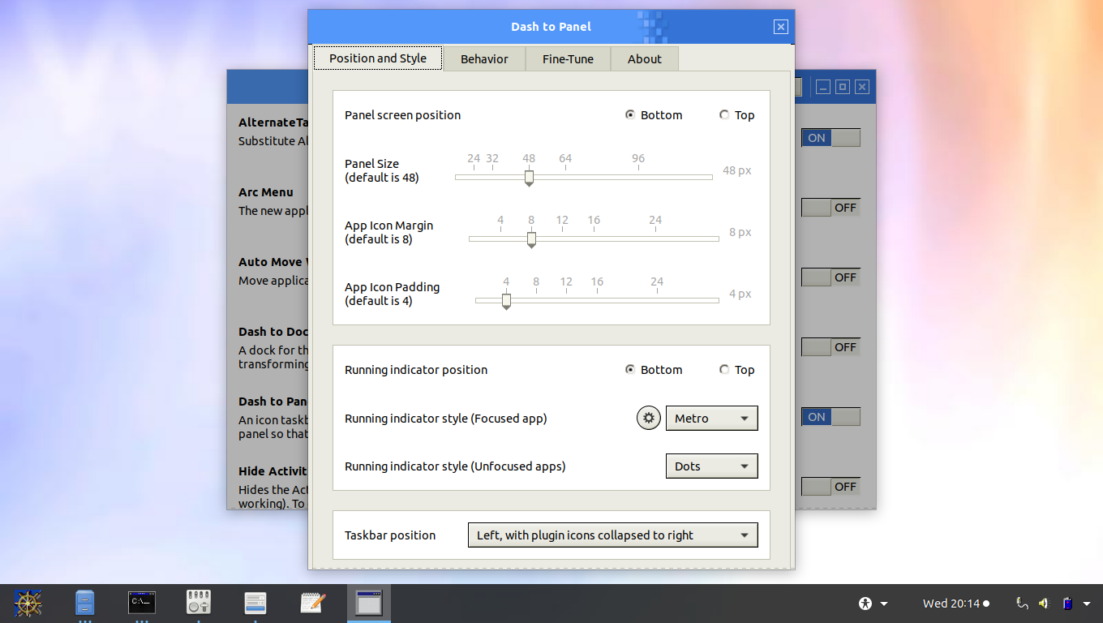Image resolution: width=1103 pixels, height=623 pixels.
Task: Click the 16 mark on App Icon Padding slider
Action: [x=597, y=282]
